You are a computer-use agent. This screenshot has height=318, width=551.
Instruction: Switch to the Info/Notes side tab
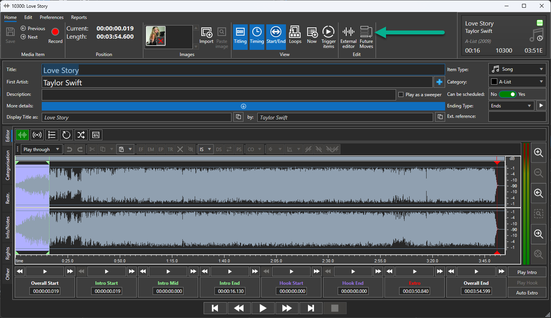(8, 228)
